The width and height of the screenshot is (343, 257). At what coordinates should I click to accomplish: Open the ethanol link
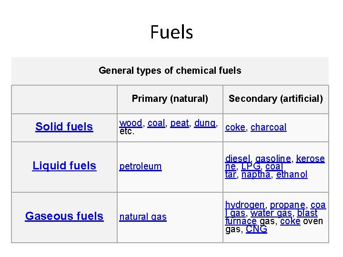point(292,175)
